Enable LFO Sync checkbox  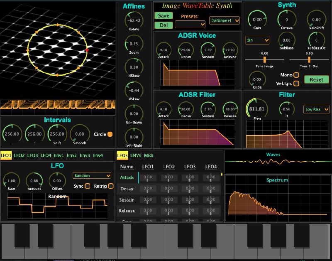click(x=88, y=186)
